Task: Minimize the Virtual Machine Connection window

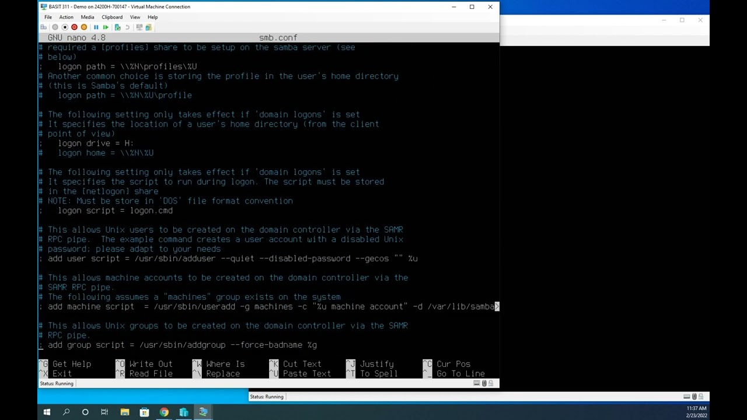Action: pos(454,6)
